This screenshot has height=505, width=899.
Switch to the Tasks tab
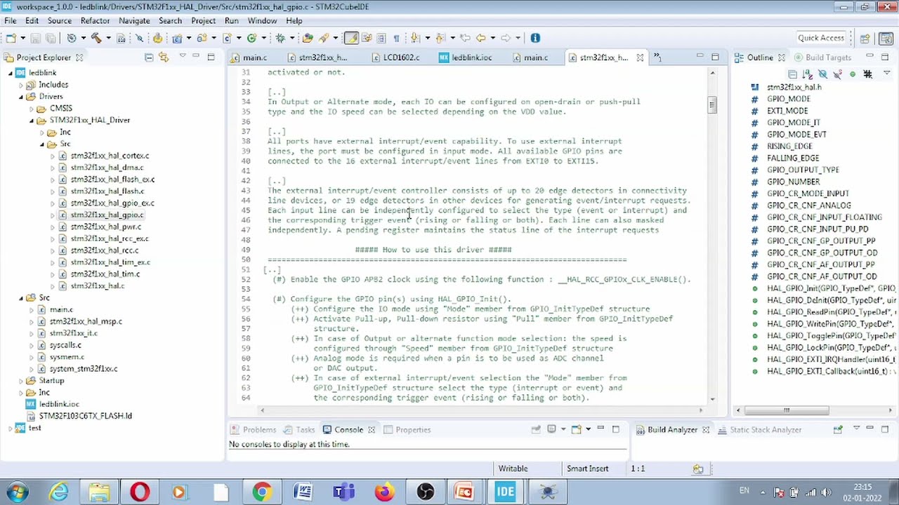[299, 430]
